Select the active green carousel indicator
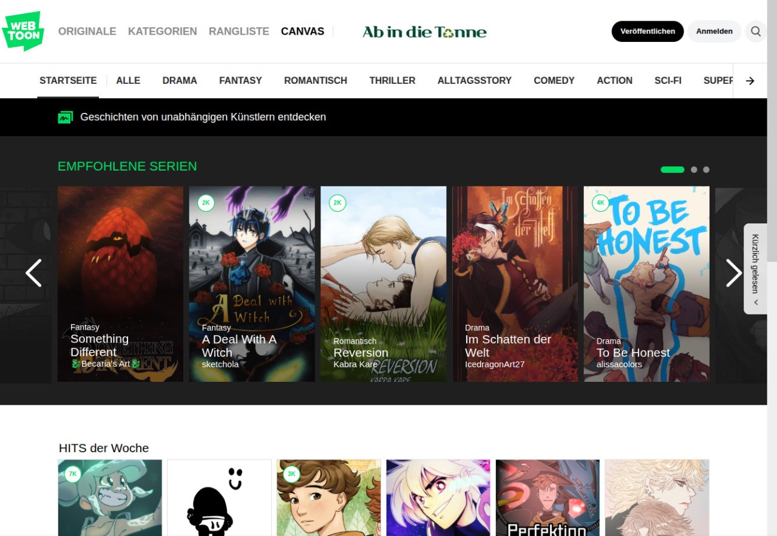Image resolution: width=777 pixels, height=536 pixels. coord(672,170)
